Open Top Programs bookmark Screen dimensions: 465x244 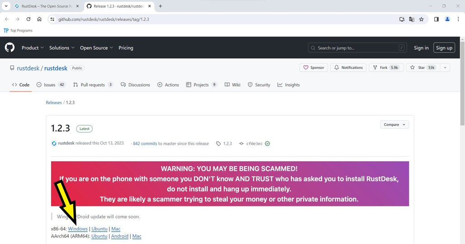click(18, 31)
